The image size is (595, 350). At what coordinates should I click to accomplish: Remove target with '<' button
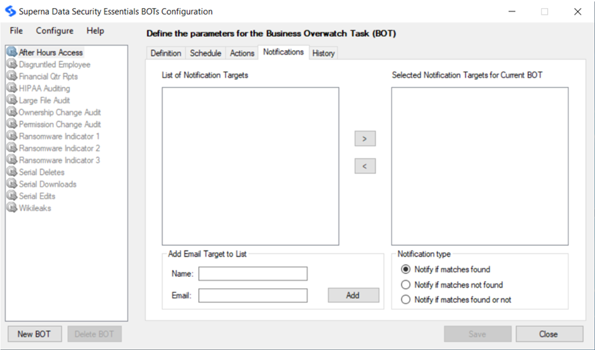pyautogui.click(x=365, y=166)
